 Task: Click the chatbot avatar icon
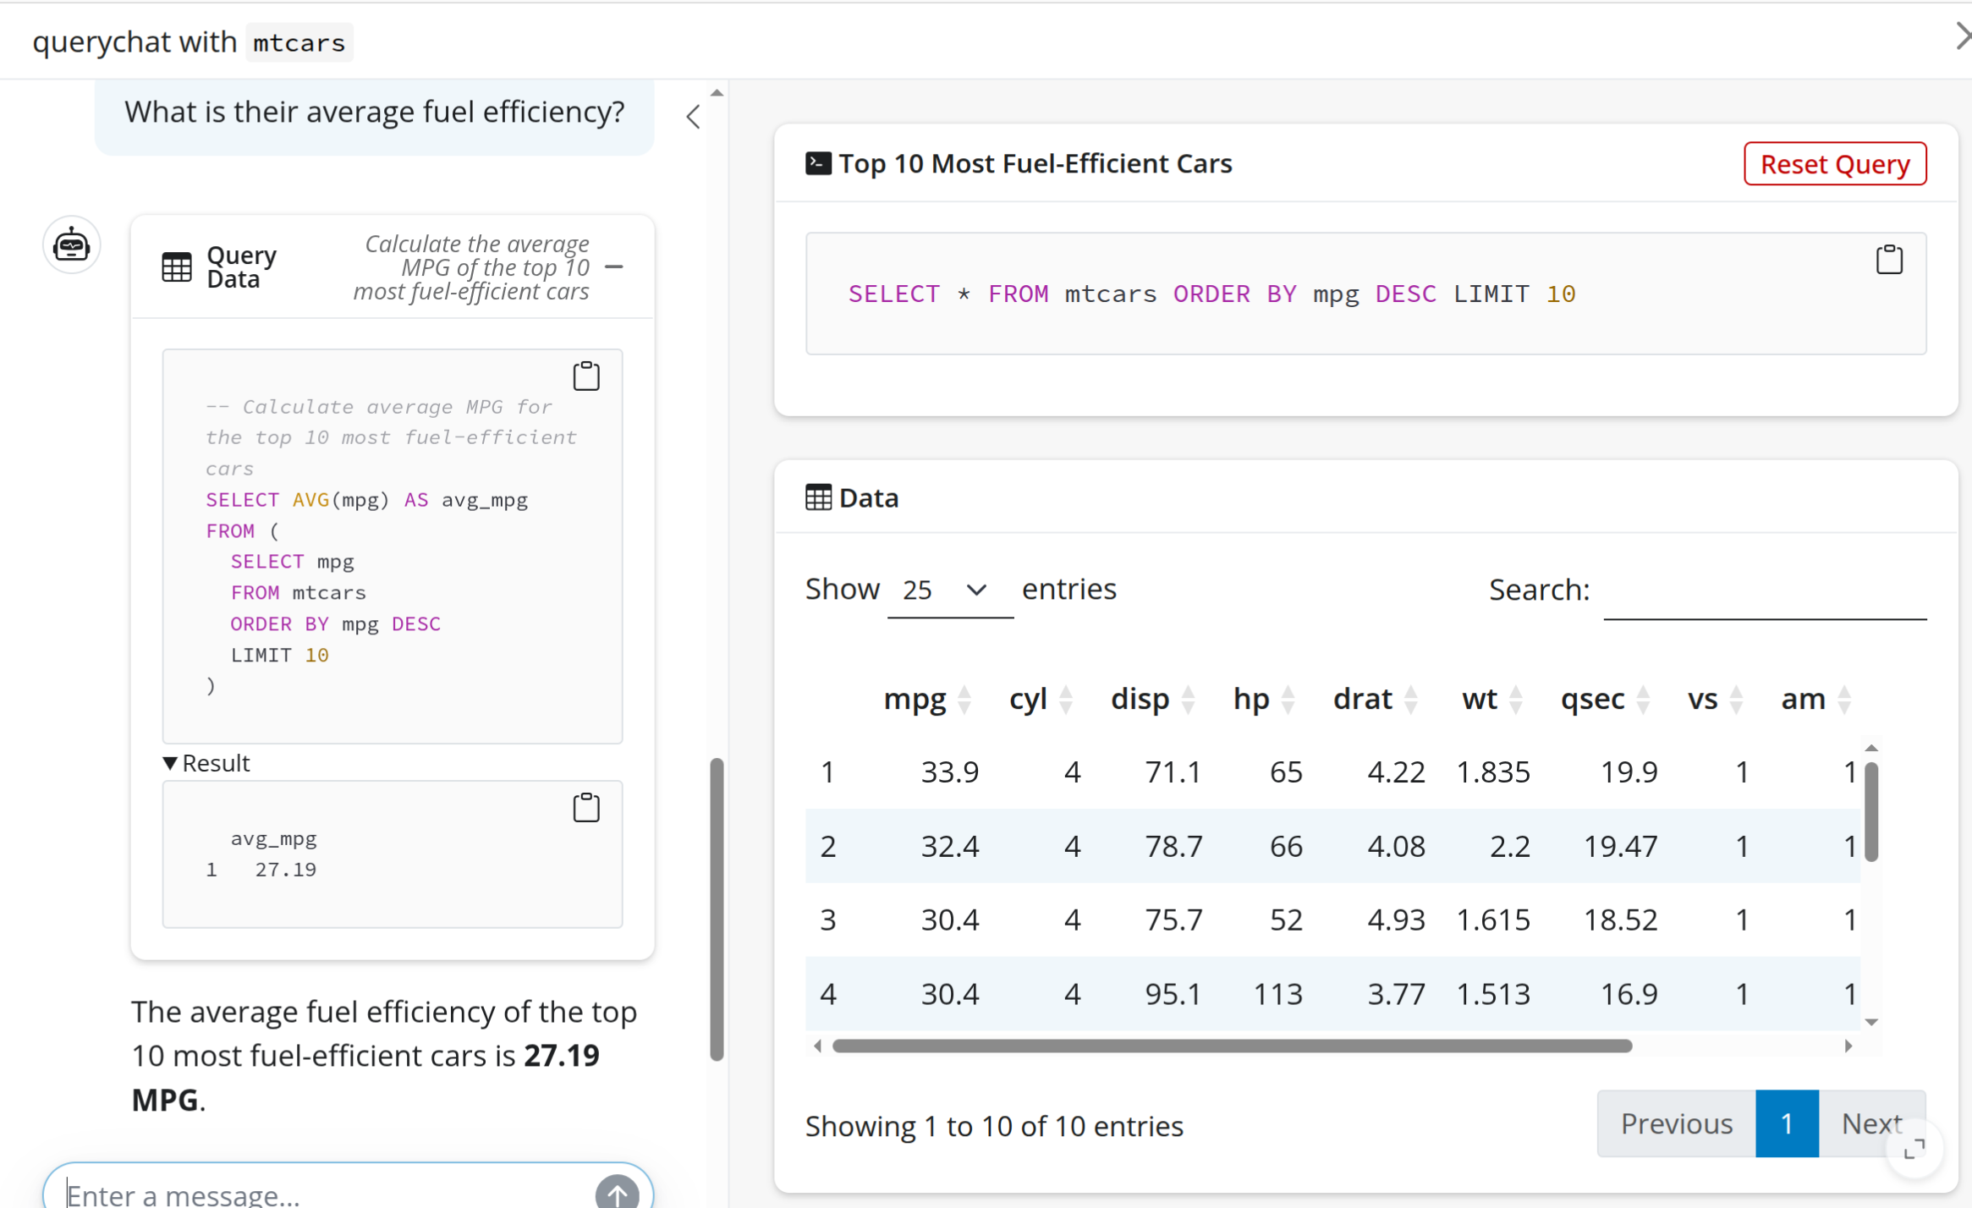[71, 245]
